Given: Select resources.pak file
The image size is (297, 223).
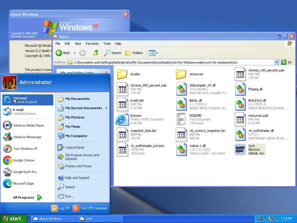Looking at the screenshot, I should (252, 119).
